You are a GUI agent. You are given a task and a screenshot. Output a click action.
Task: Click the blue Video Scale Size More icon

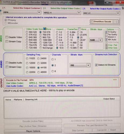point(44,29)
